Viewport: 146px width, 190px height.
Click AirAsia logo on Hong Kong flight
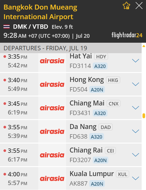tap(52, 85)
